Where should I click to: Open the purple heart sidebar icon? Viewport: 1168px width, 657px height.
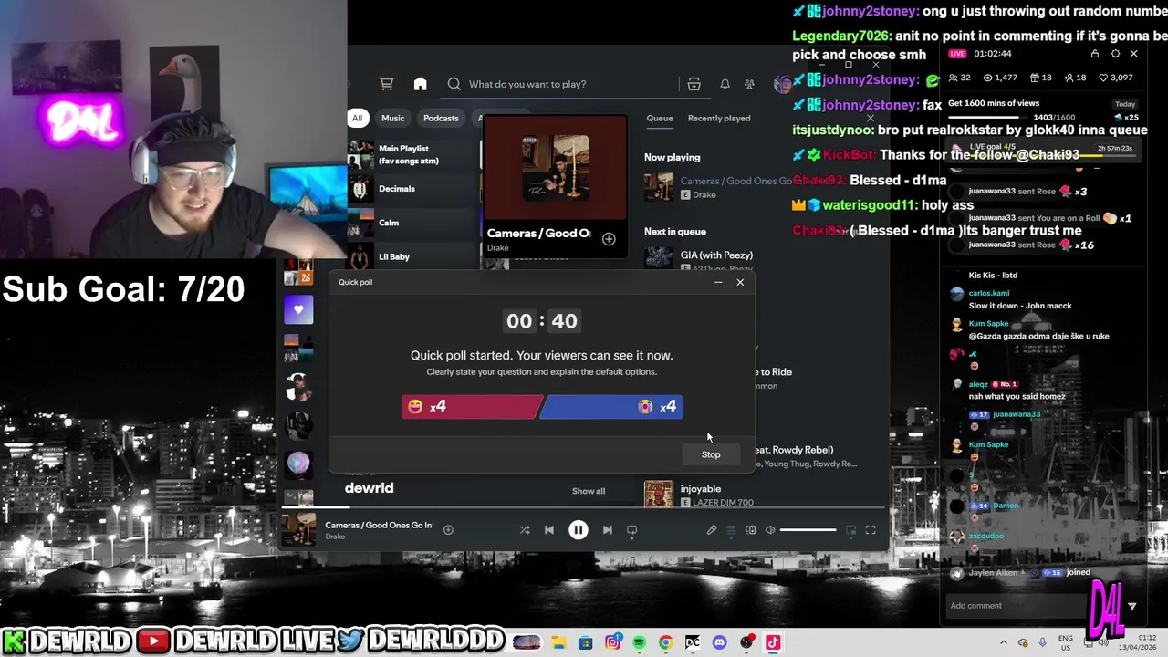coord(298,310)
